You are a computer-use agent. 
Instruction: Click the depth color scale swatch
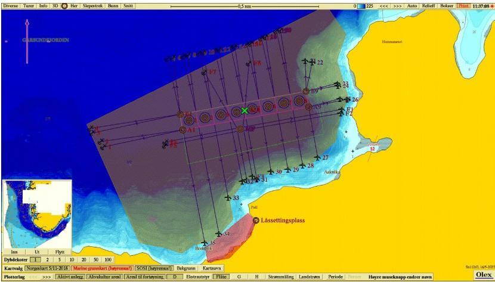pyautogui.click(x=361, y=5)
